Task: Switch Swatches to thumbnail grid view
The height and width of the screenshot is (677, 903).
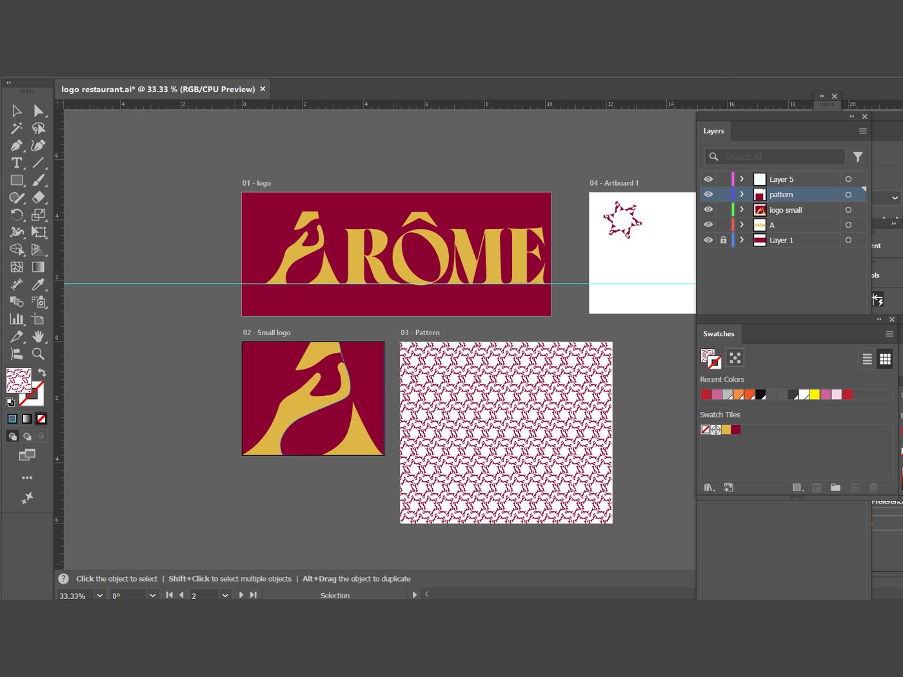Action: (x=885, y=359)
